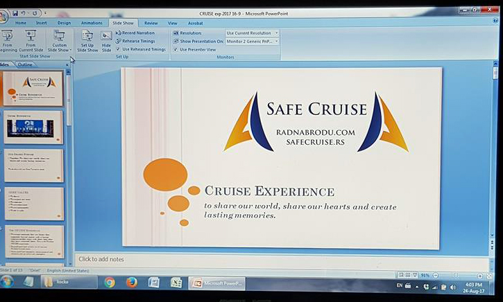503x302 pixels.
Task: Open the Customize Quick Access Toolbar arrow
Action: click(x=45, y=13)
